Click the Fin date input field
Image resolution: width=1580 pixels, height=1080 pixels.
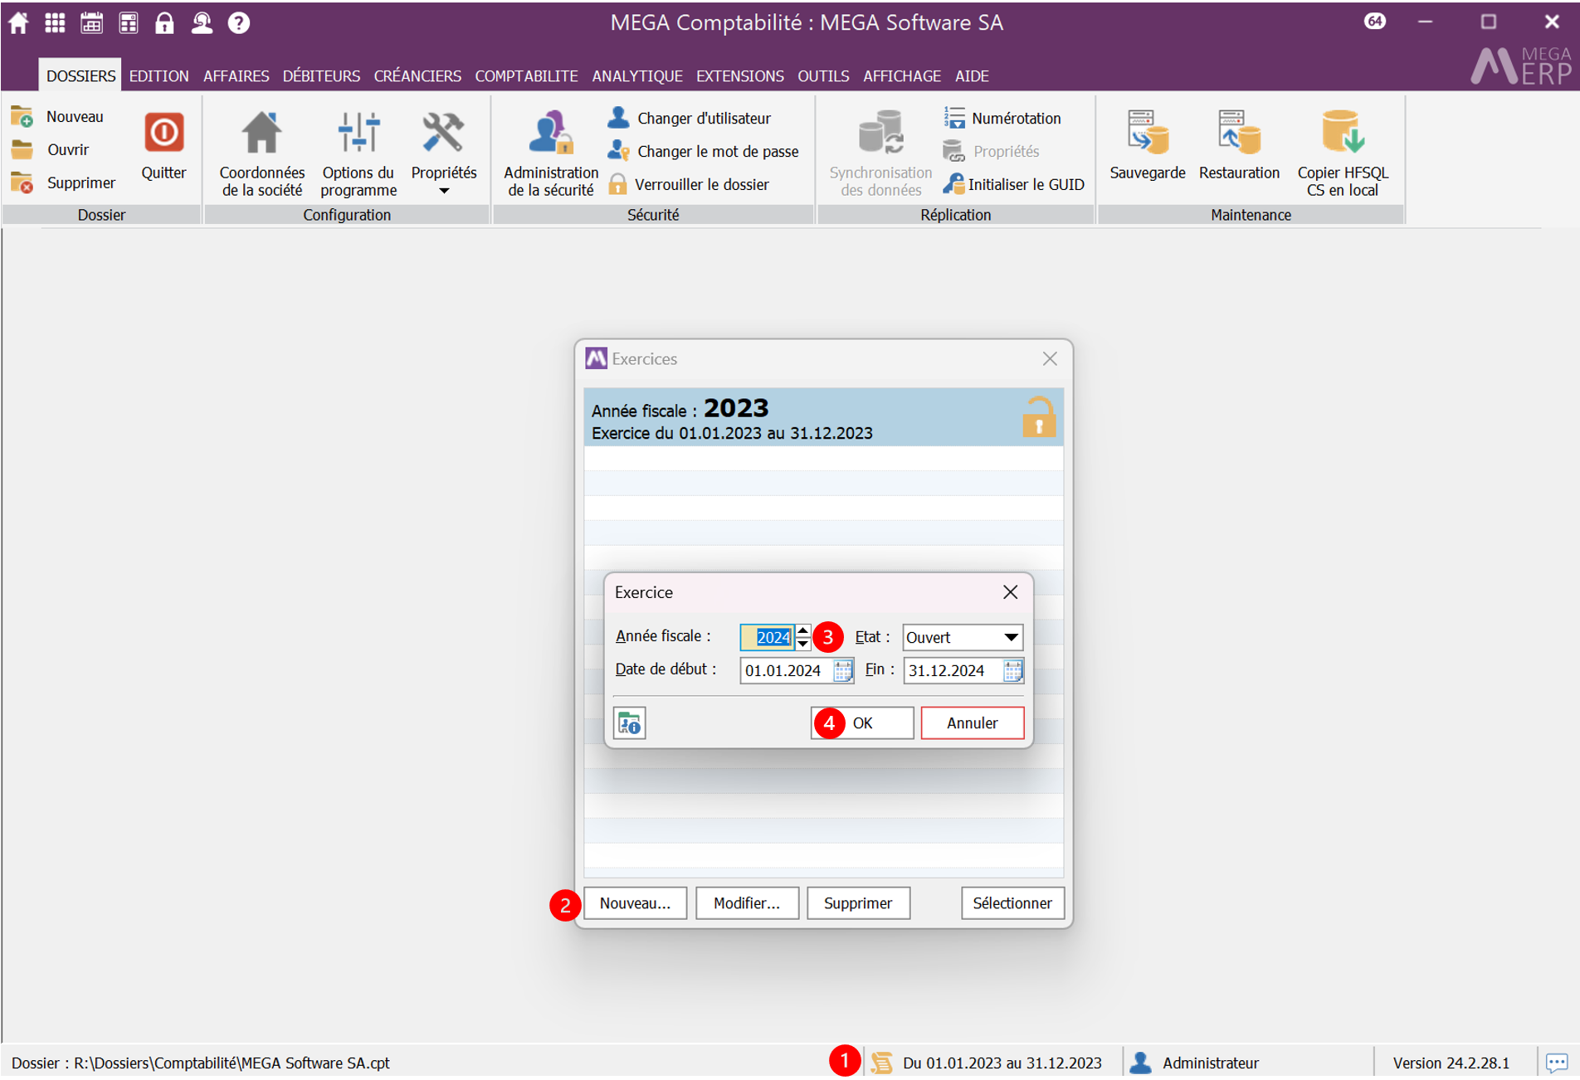(x=953, y=670)
